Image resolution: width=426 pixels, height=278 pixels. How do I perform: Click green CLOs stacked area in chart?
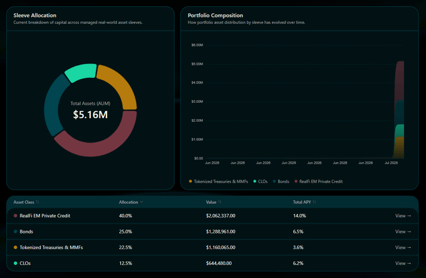click(x=400, y=131)
